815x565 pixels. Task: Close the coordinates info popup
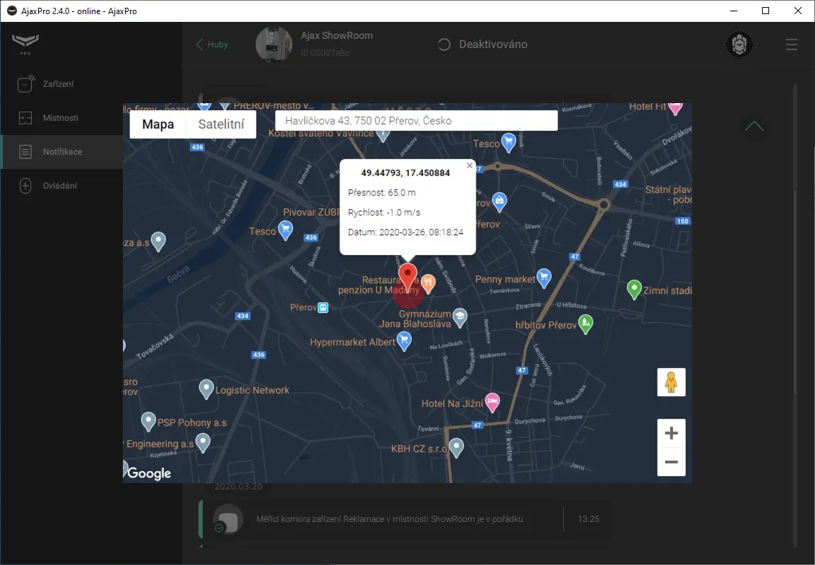(x=470, y=165)
